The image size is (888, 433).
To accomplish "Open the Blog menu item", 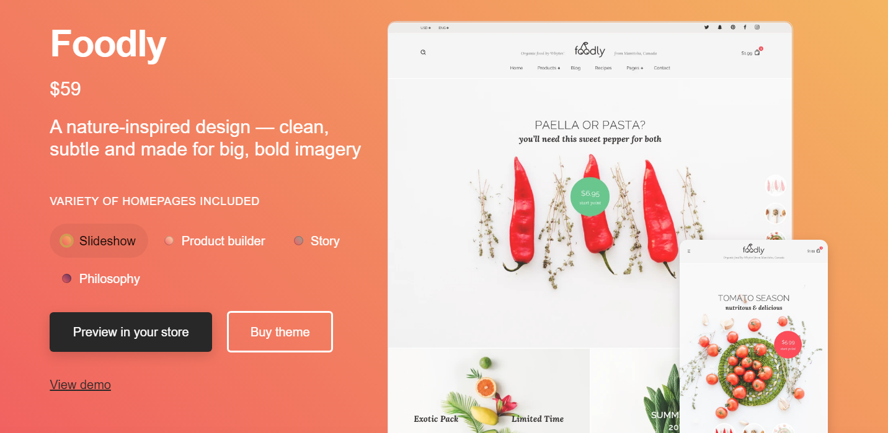I will click(x=575, y=68).
